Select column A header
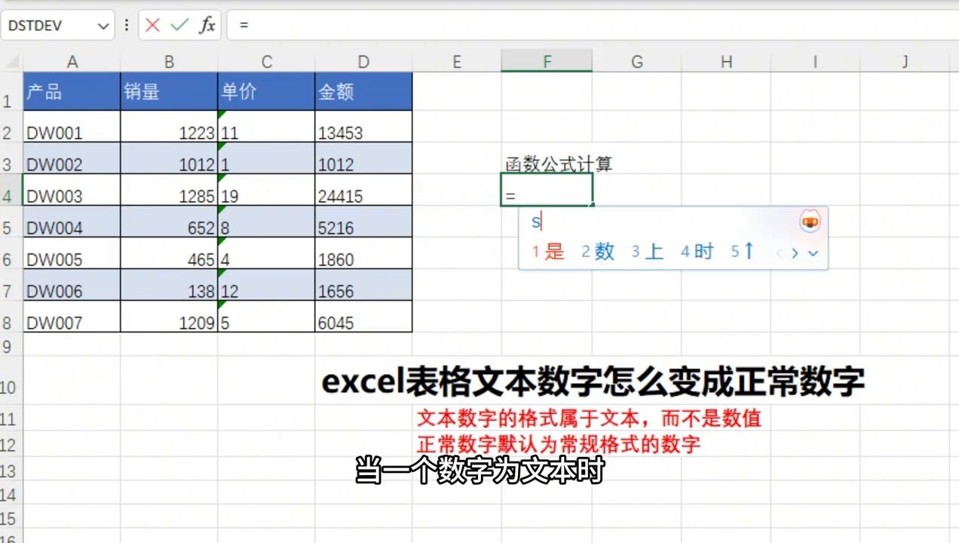 (x=72, y=62)
